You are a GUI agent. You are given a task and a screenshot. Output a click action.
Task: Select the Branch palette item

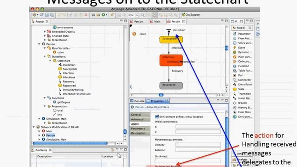[x=240, y=103]
